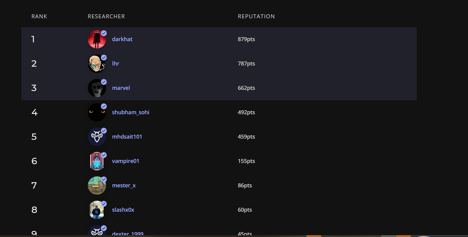Click the verified badge on darkhat
This screenshot has height=237, width=468.
104,33
